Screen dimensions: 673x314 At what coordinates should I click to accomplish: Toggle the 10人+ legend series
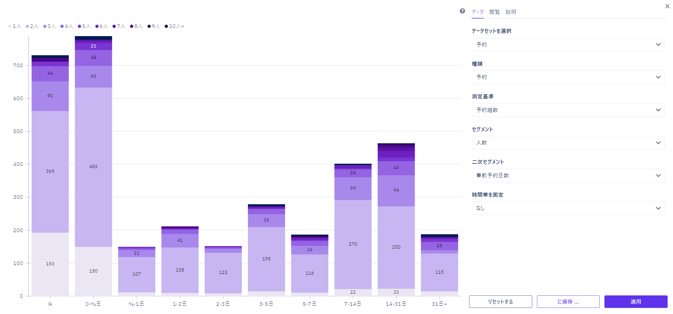click(x=174, y=26)
